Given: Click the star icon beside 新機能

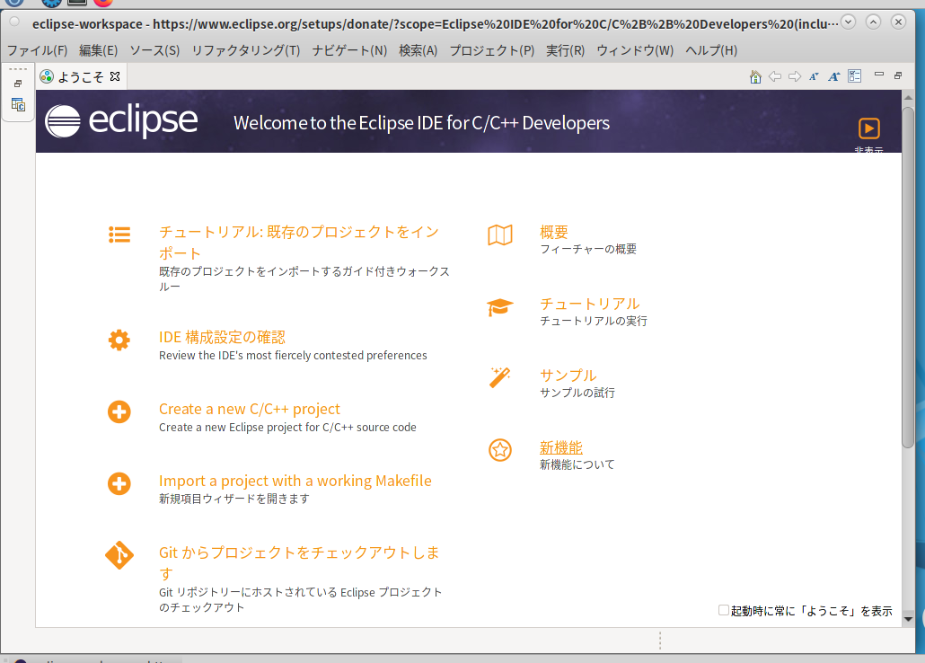Looking at the screenshot, I should (500, 450).
